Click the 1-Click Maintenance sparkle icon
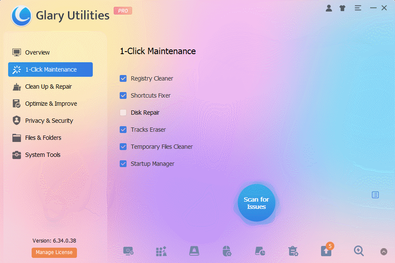395x263 pixels. 17,69
